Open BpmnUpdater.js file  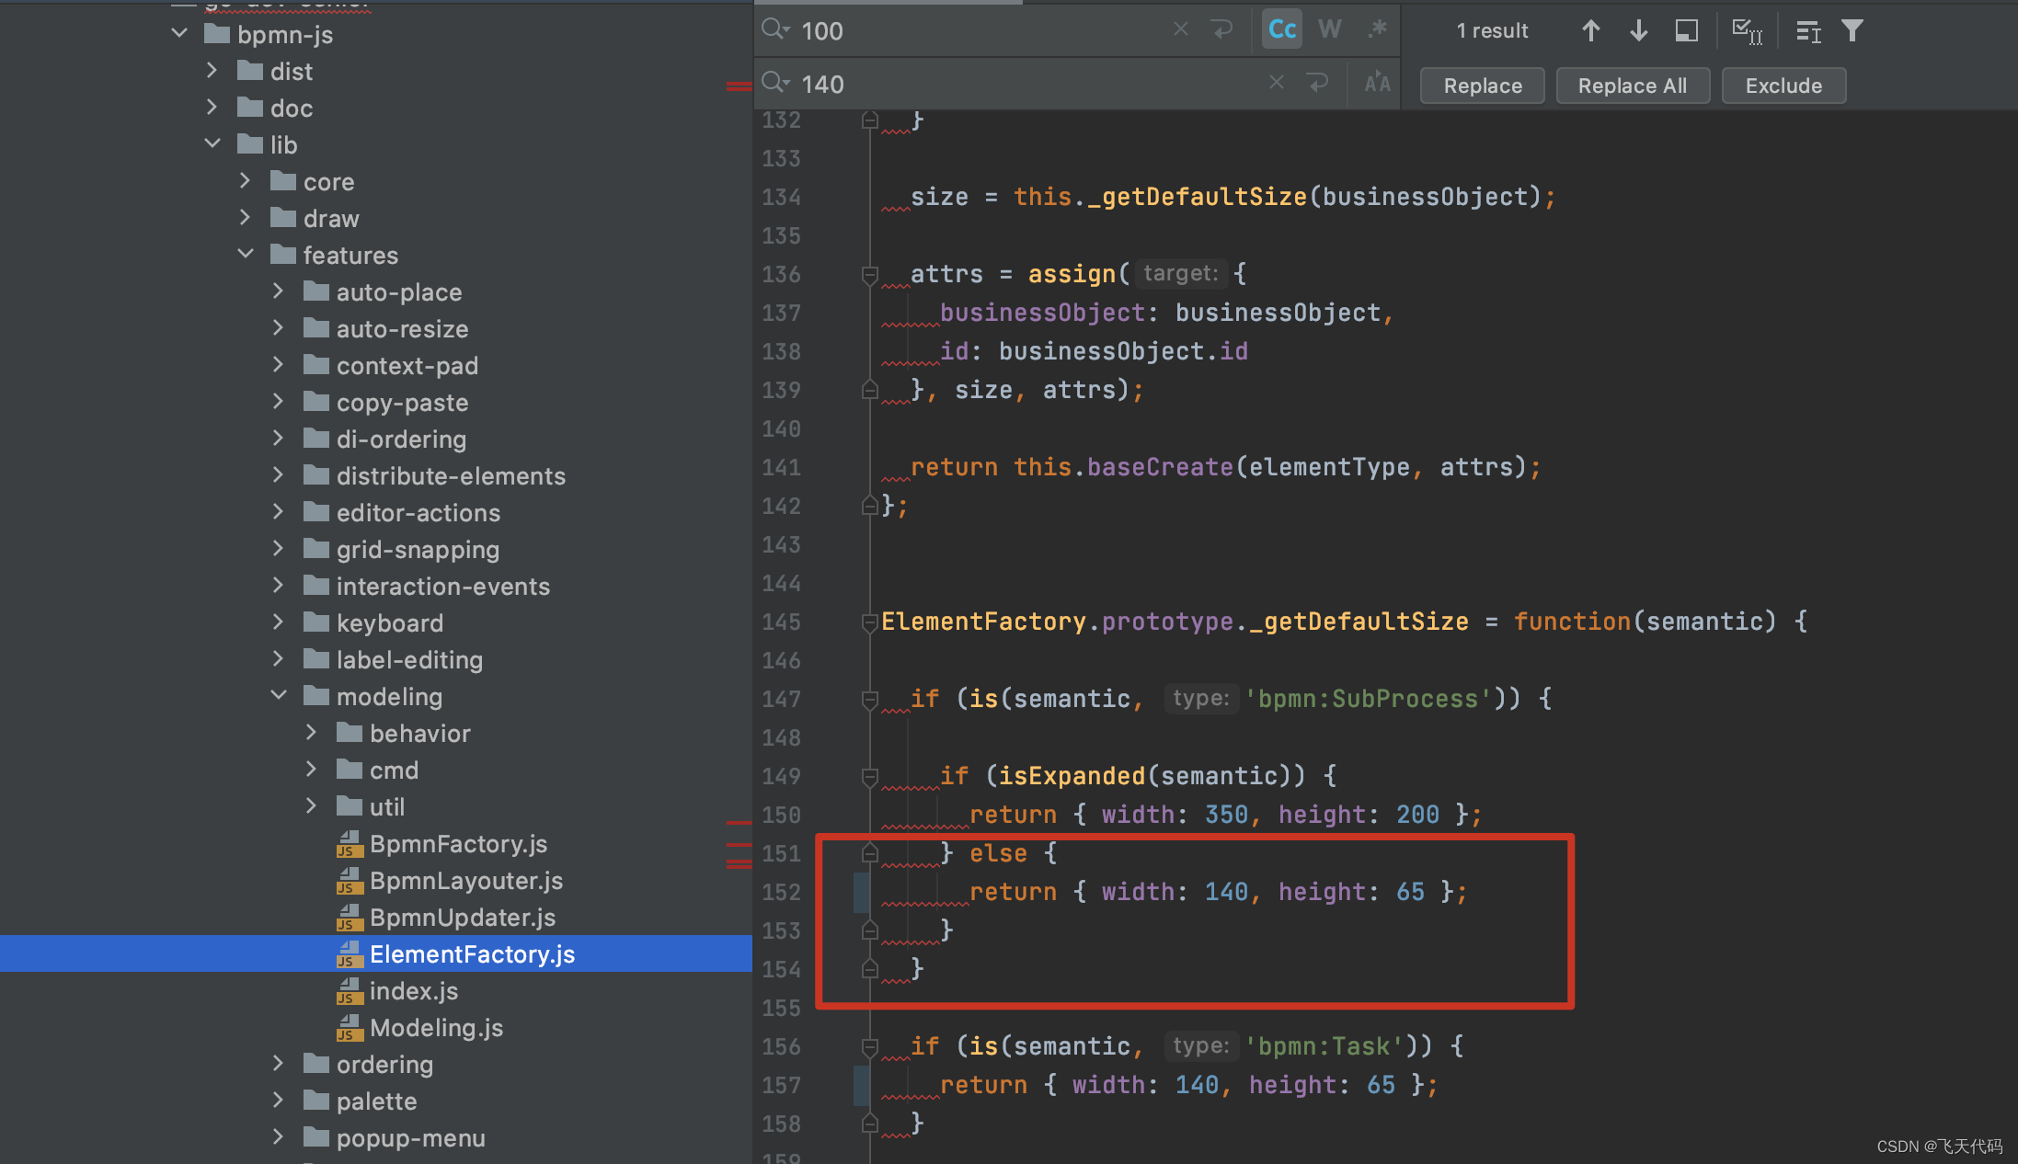click(x=462, y=917)
